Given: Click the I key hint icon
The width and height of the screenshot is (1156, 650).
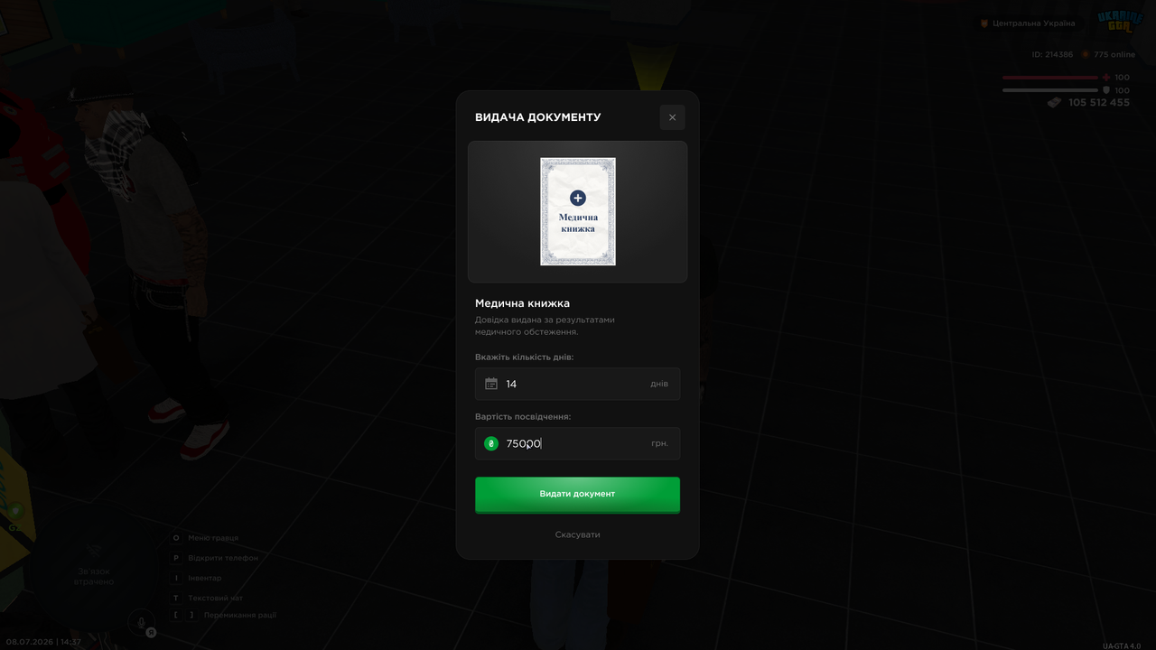Looking at the screenshot, I should tap(176, 578).
